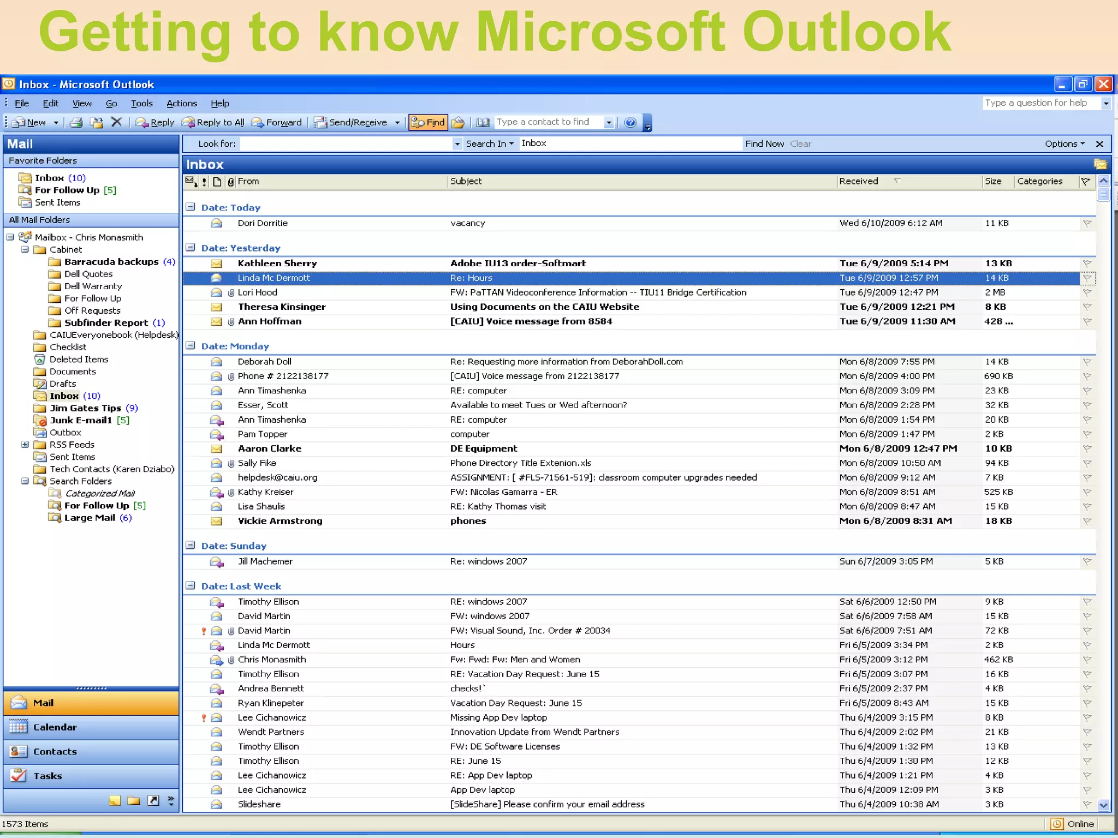Image resolution: width=1118 pixels, height=838 pixels.
Task: Open the Tools menu
Action: (x=141, y=104)
